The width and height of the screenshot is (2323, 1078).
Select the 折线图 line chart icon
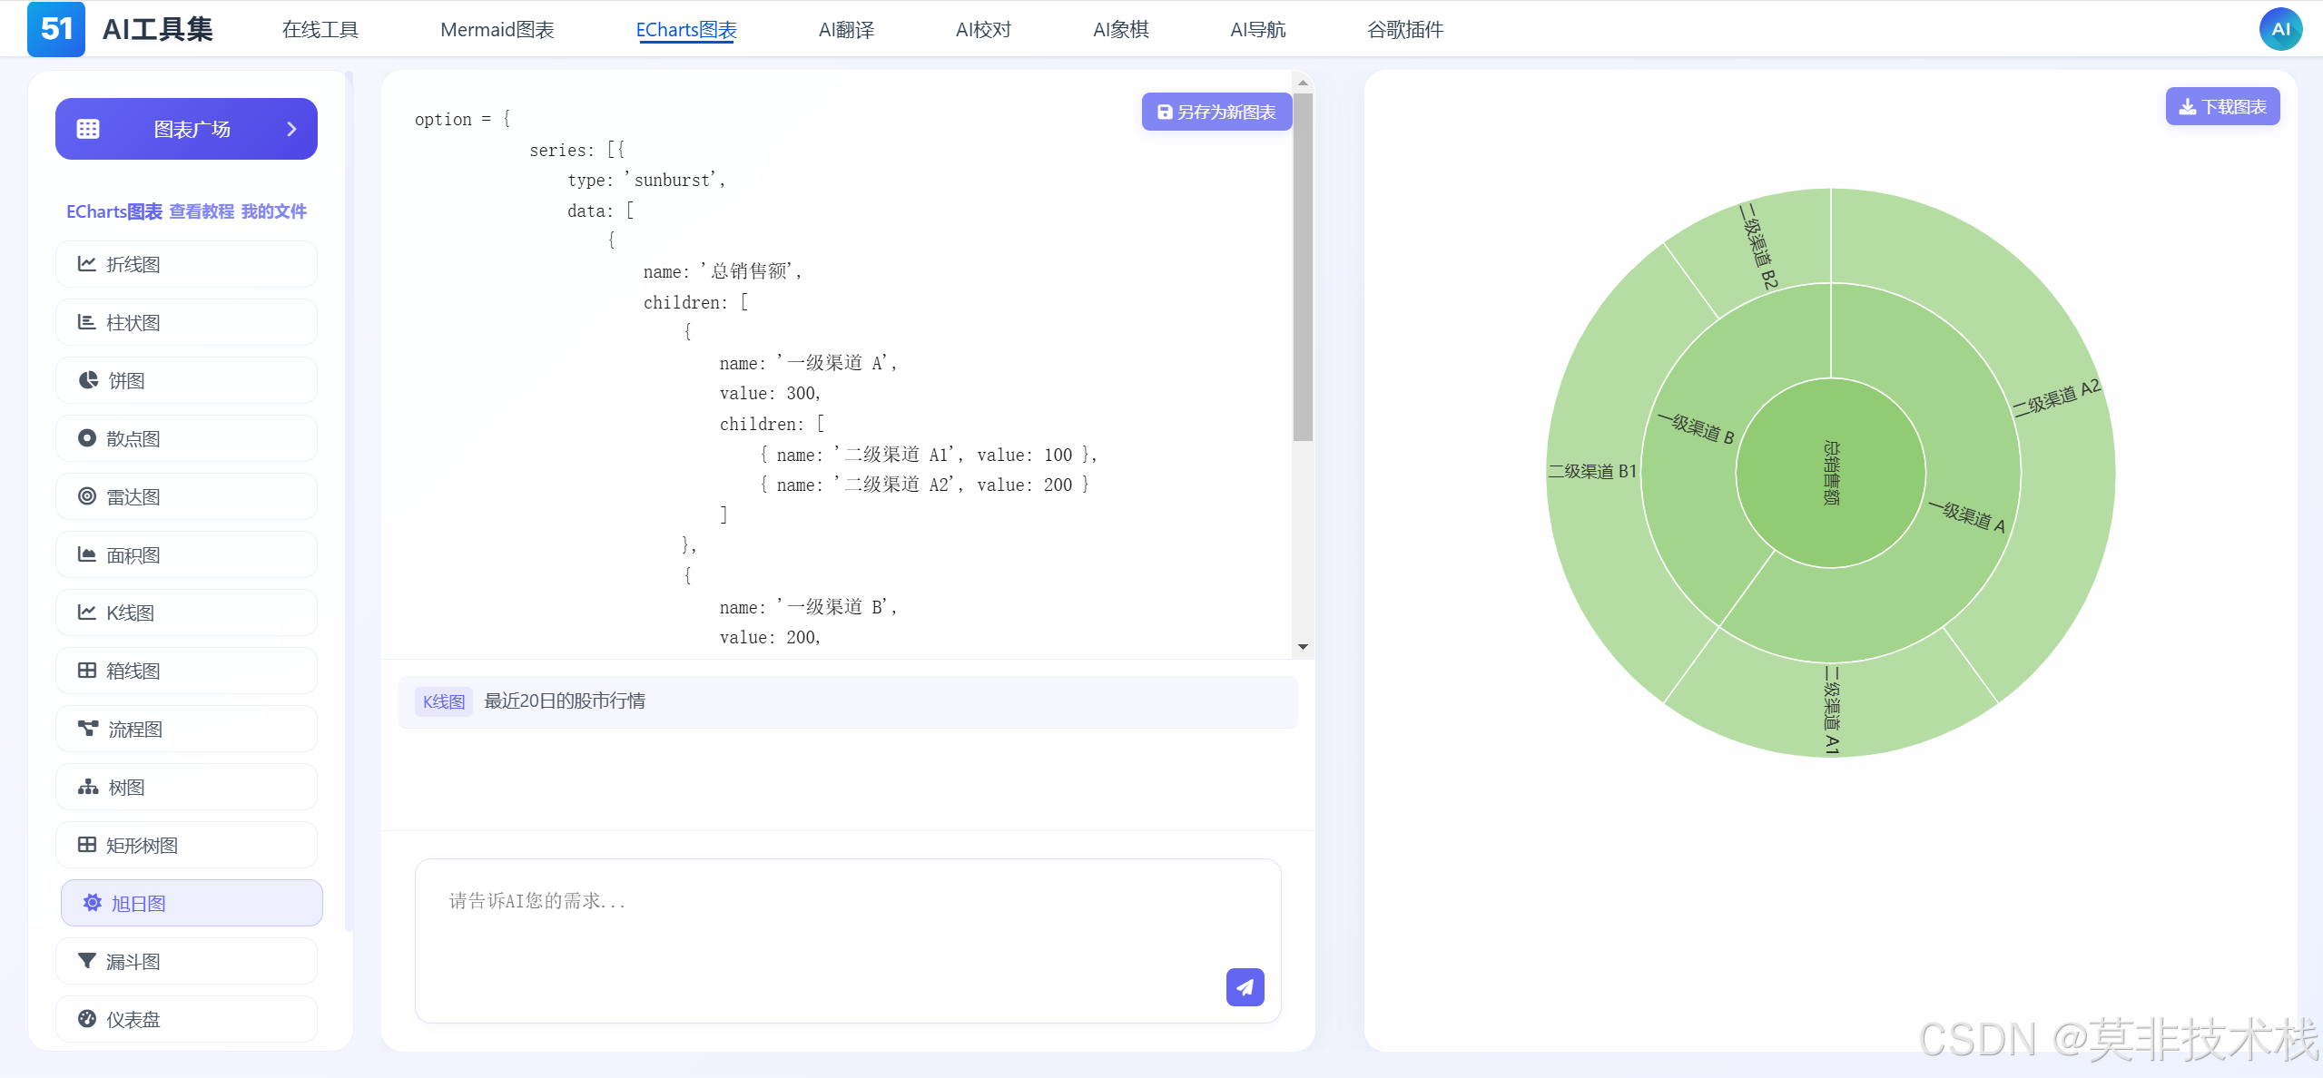[x=87, y=264]
